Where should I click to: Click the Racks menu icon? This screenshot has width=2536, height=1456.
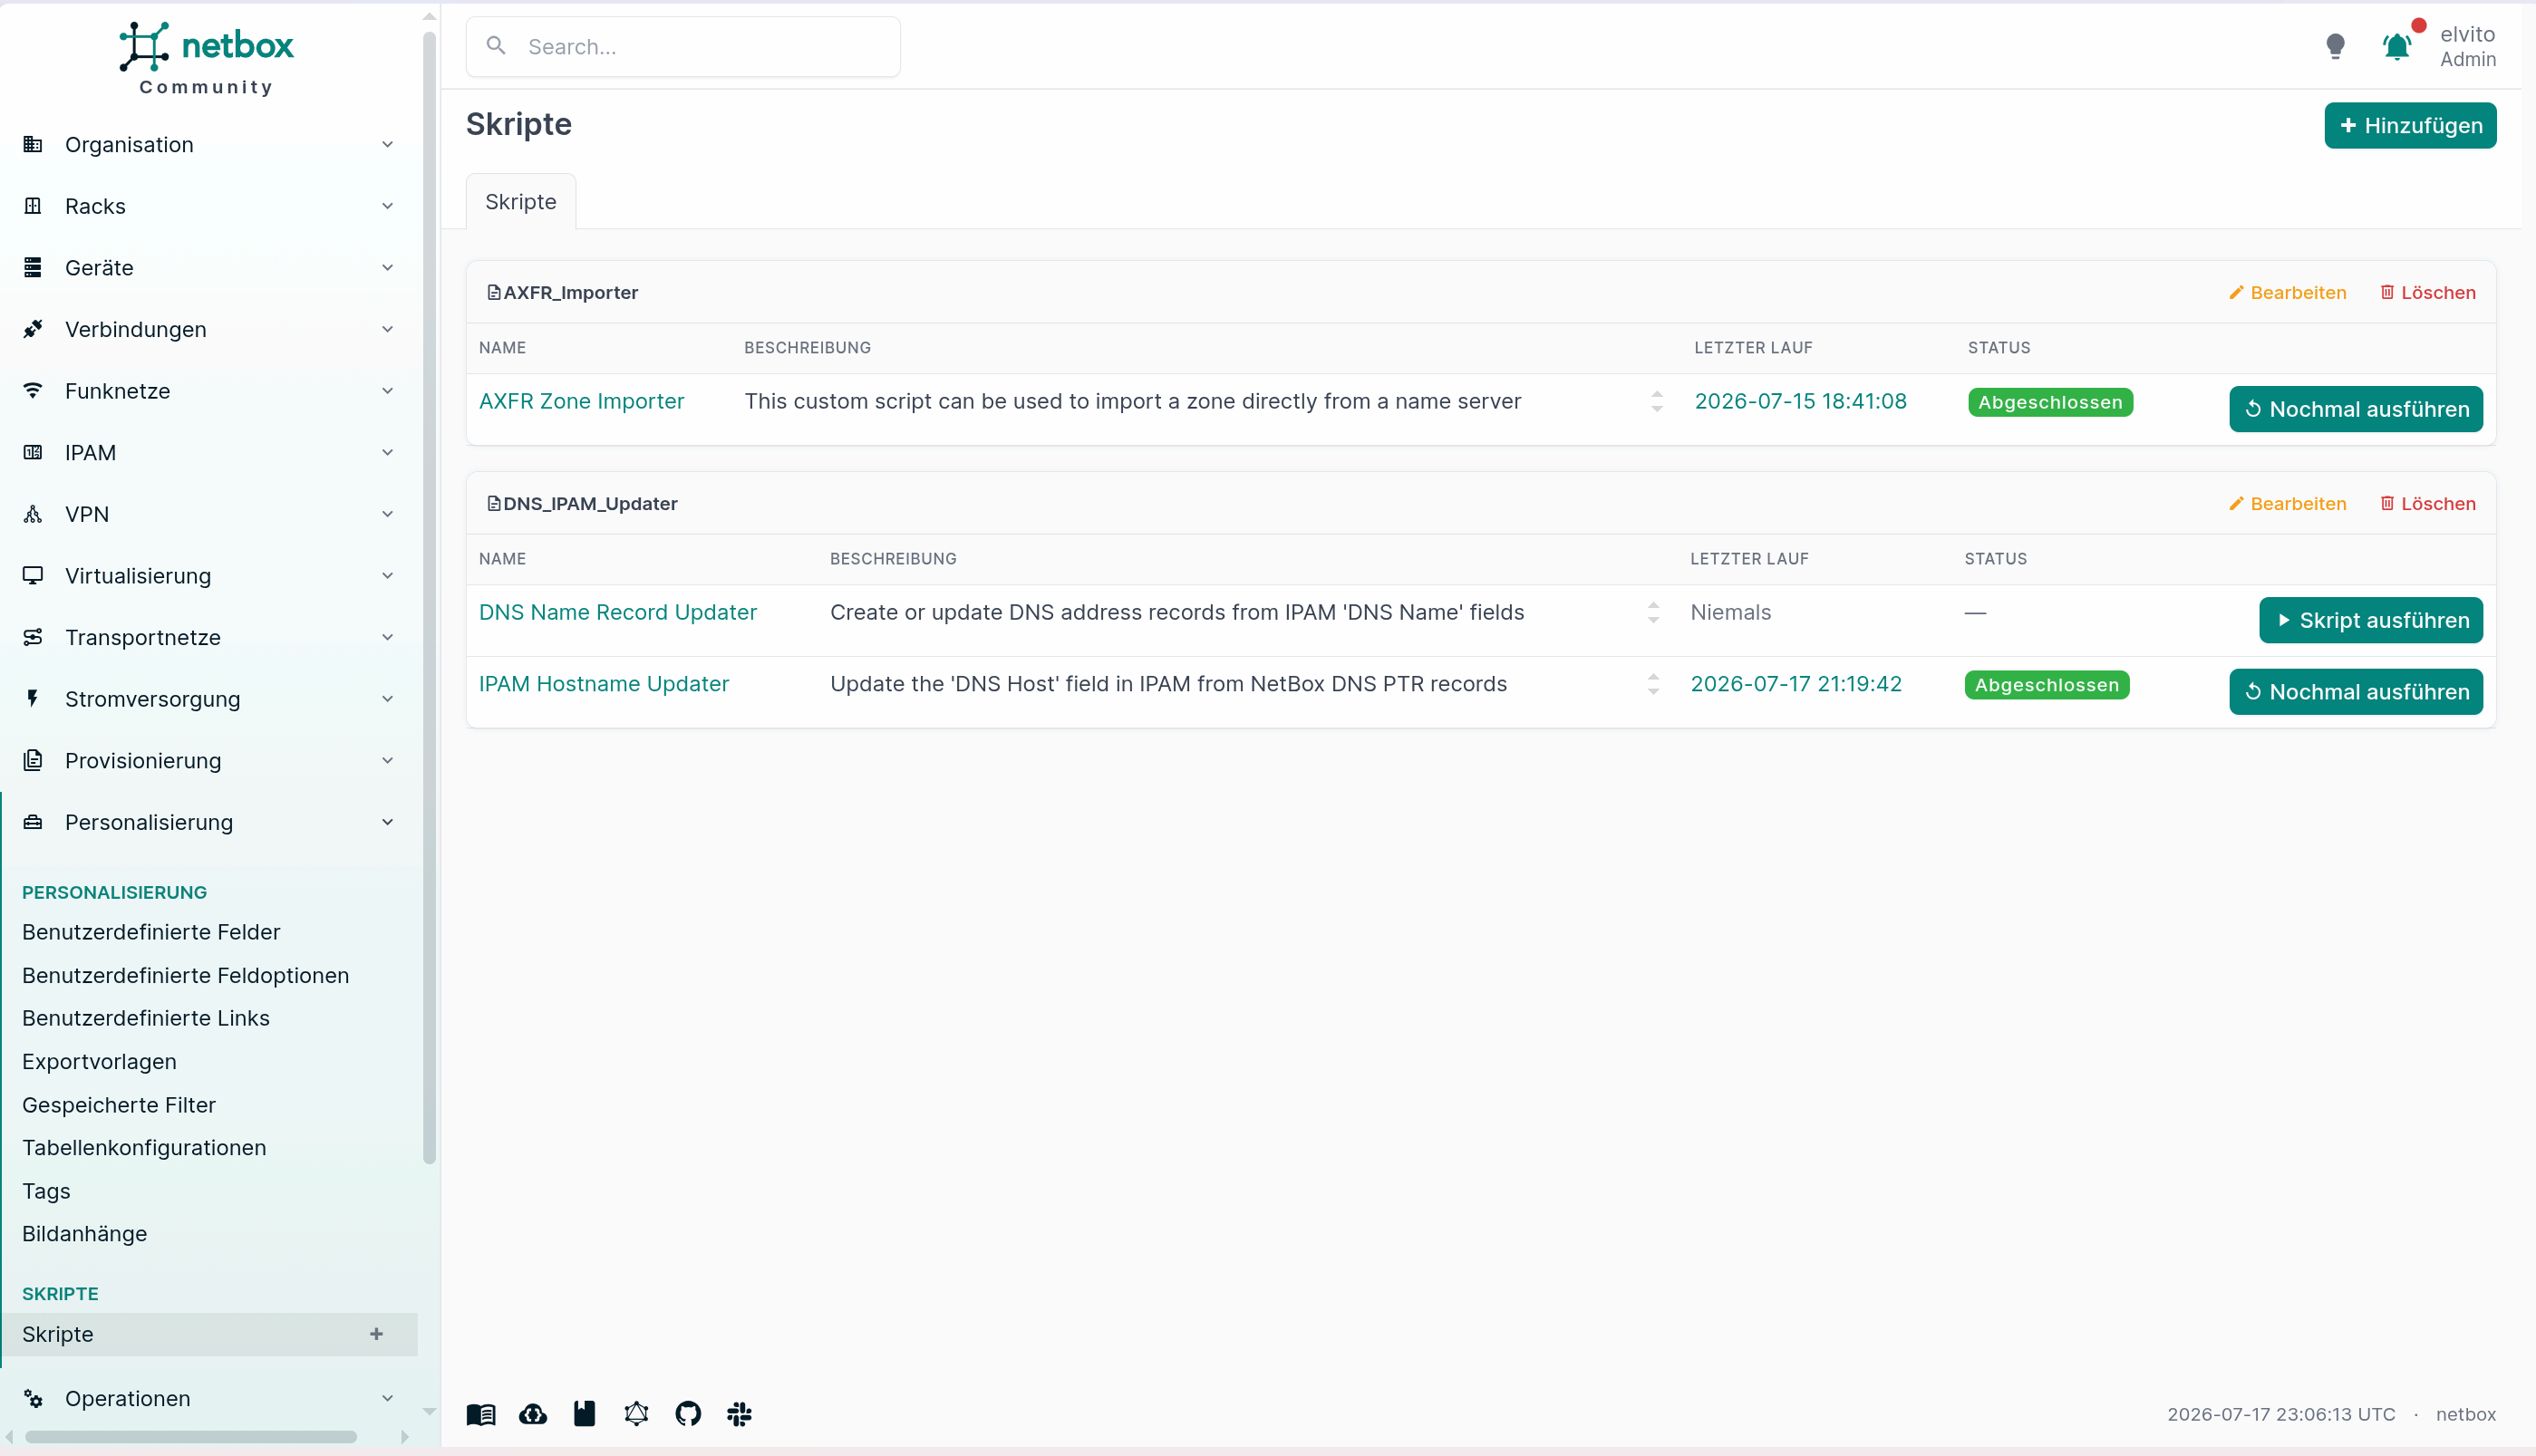pos(33,206)
